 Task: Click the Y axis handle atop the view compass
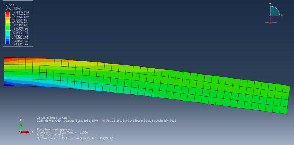[270, 4]
